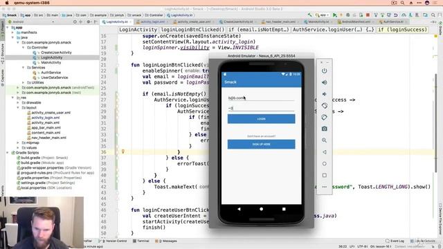Collapse the Services package

[23, 68]
